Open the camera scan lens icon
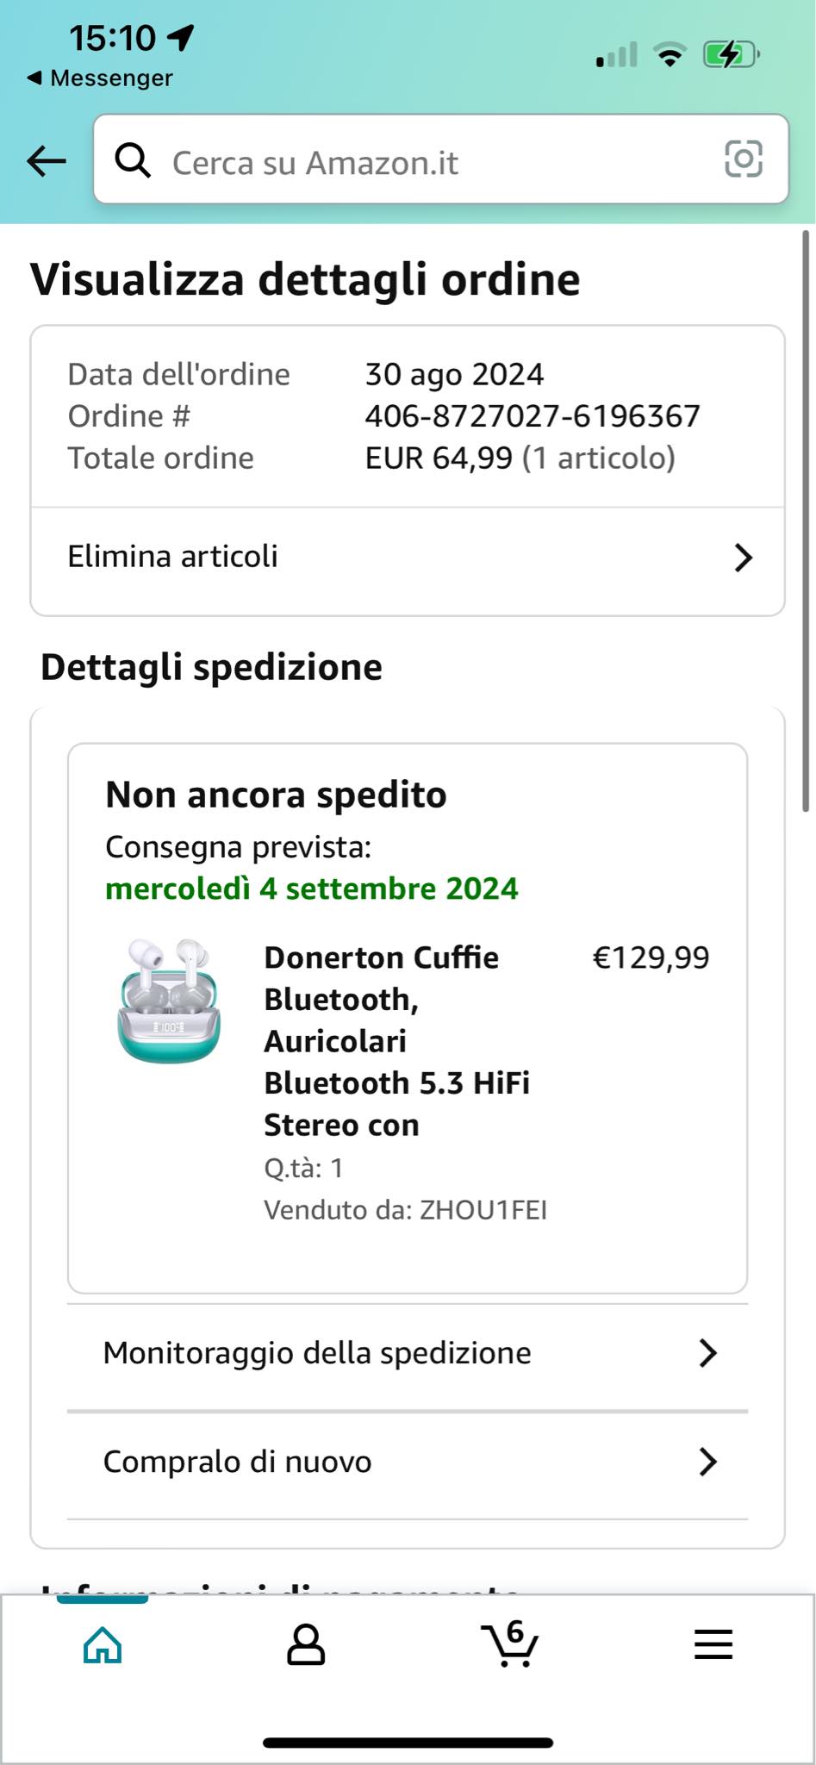The width and height of the screenshot is (816, 1765). pyautogui.click(x=743, y=159)
